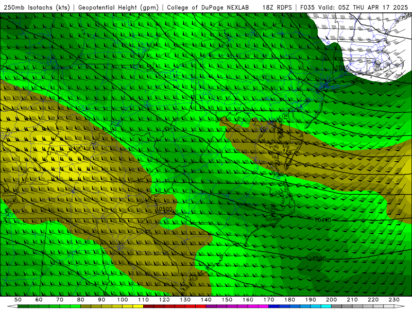
Task: Click the 10500 contour label over the Atlantic
Action: pyautogui.click(x=317, y=259)
